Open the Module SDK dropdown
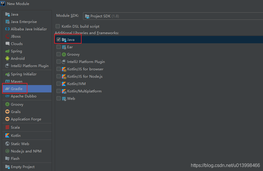This screenshot has height=171, width=263. click(x=173, y=16)
